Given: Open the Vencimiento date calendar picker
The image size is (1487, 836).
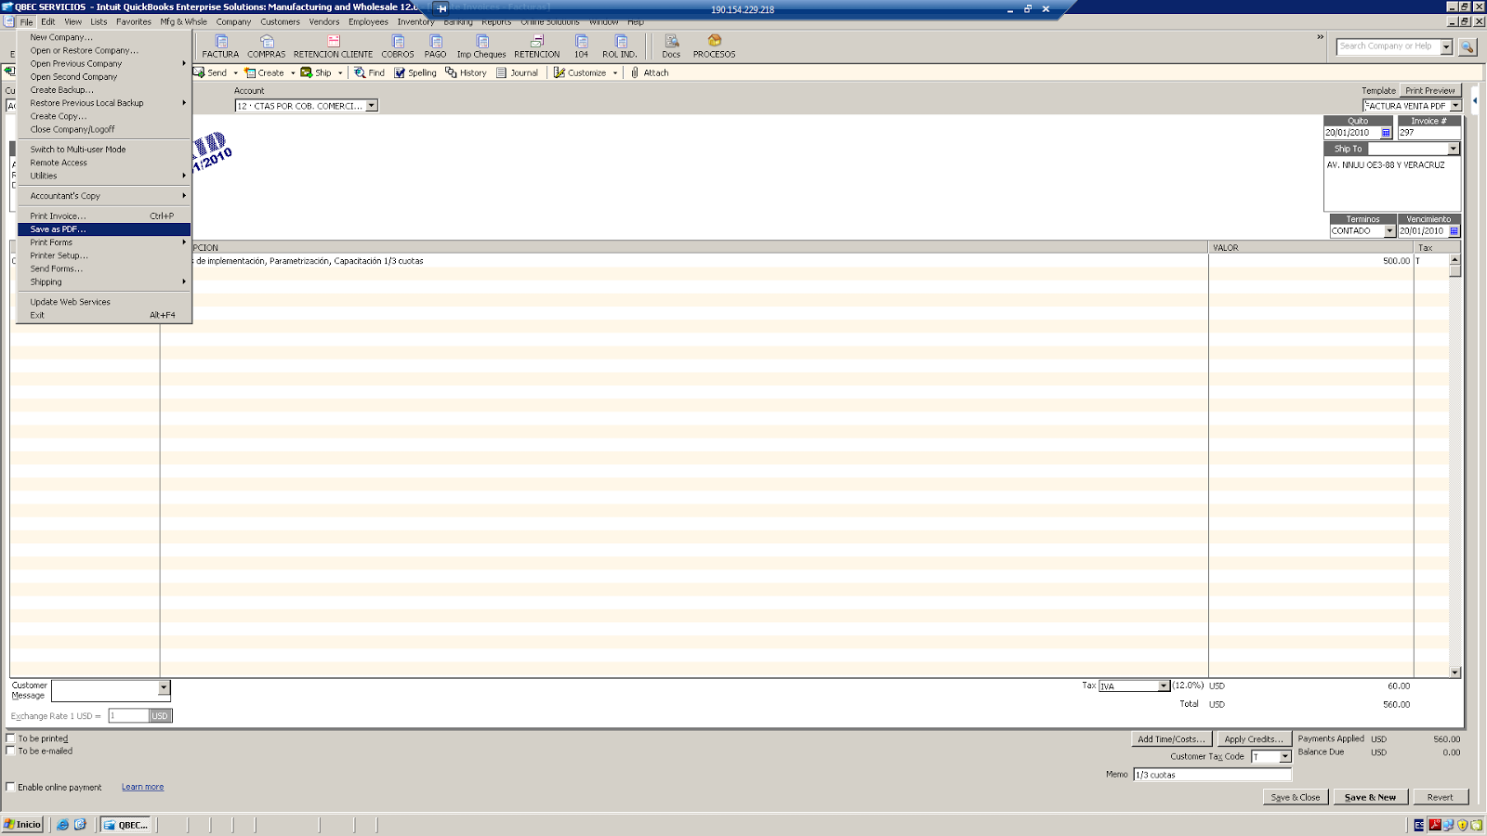Looking at the screenshot, I should pos(1454,231).
